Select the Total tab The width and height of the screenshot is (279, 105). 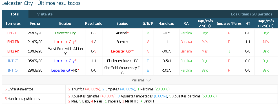[15, 14]
